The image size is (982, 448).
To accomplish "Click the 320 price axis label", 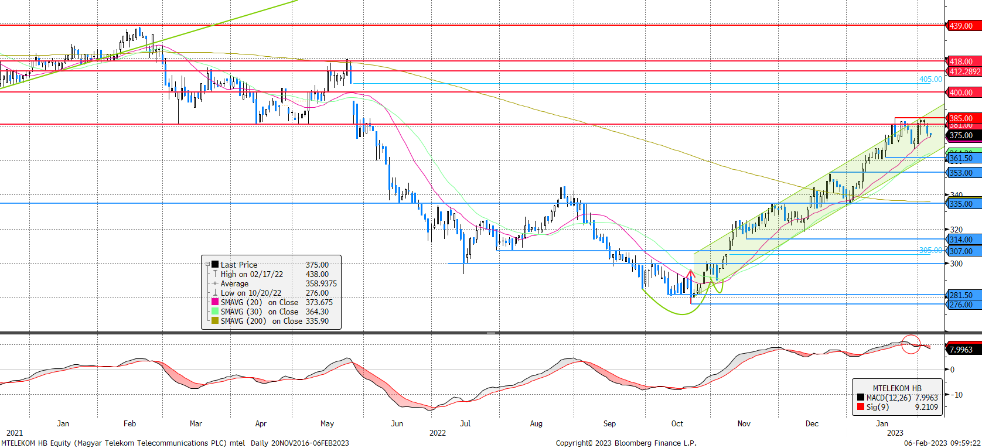I will (x=956, y=230).
